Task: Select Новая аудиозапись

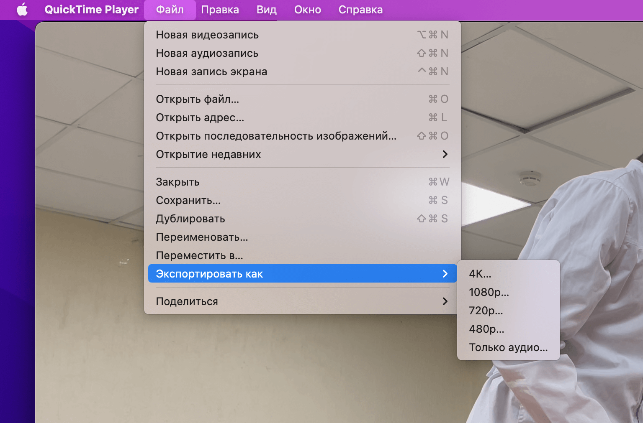Action: click(x=207, y=53)
